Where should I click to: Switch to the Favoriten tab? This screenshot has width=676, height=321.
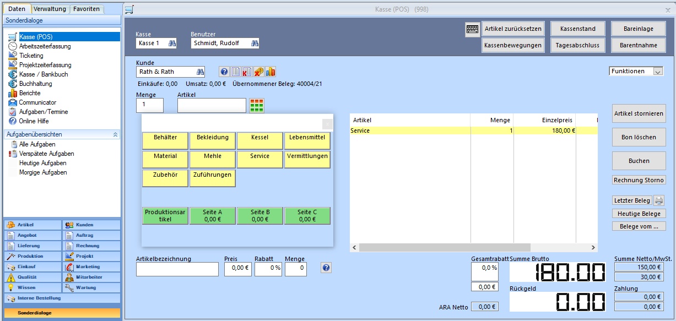tap(86, 9)
